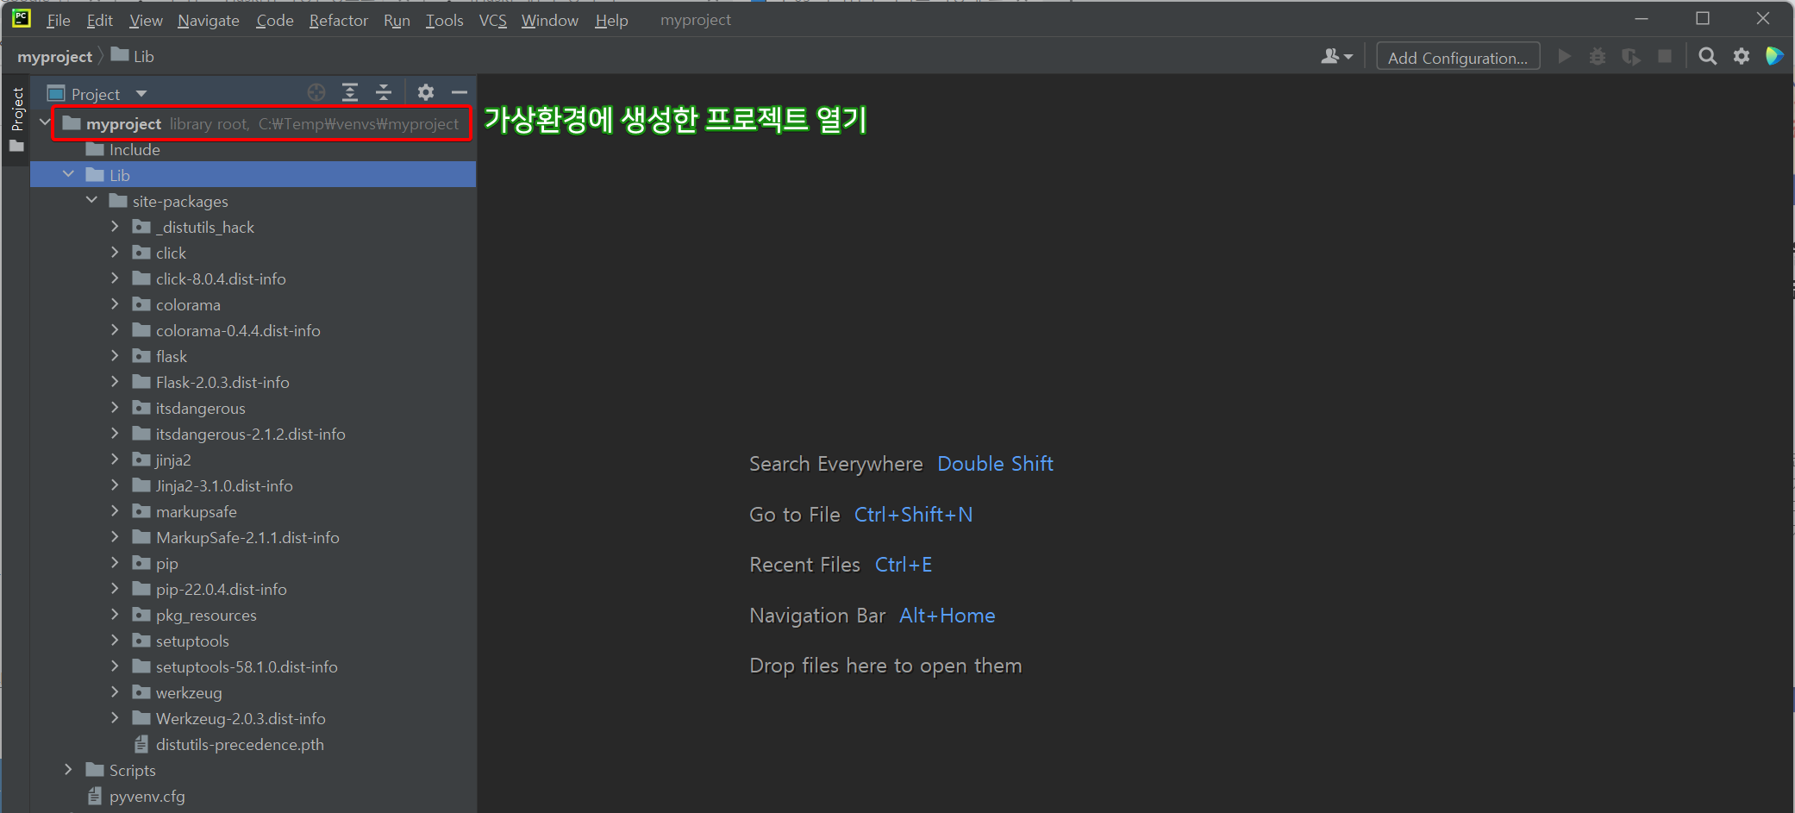The image size is (1795, 813).
Task: Click myproject breadcrumb in navigation bar
Action: (x=54, y=56)
